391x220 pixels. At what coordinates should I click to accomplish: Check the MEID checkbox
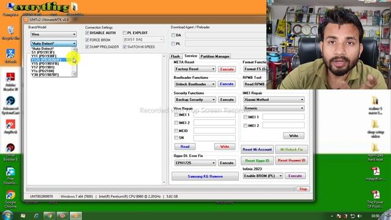(x=176, y=130)
